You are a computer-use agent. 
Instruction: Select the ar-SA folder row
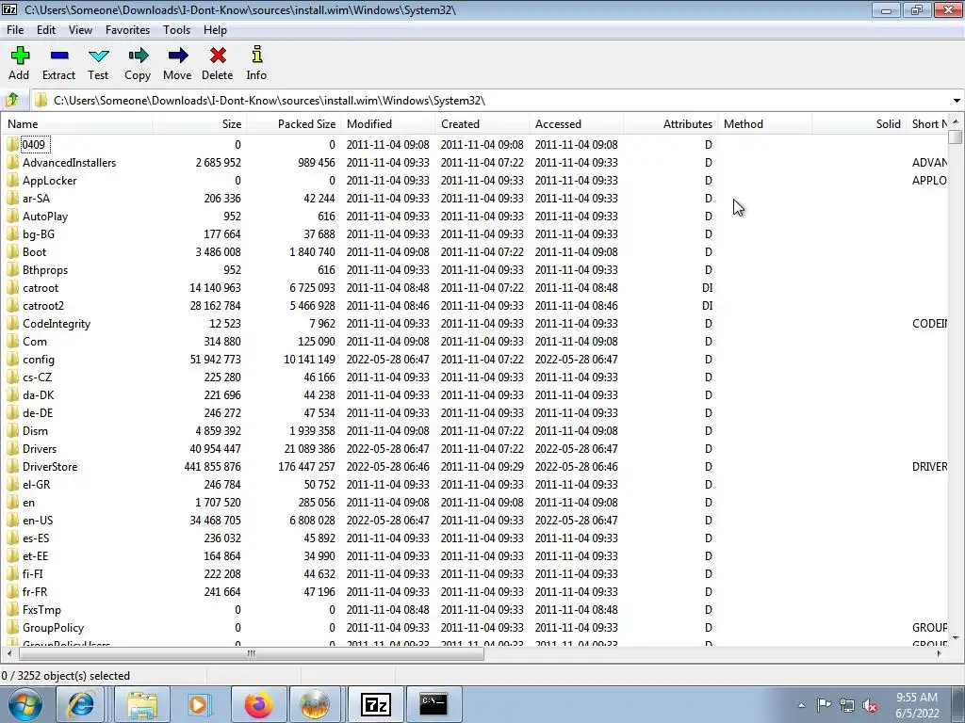coord(474,198)
